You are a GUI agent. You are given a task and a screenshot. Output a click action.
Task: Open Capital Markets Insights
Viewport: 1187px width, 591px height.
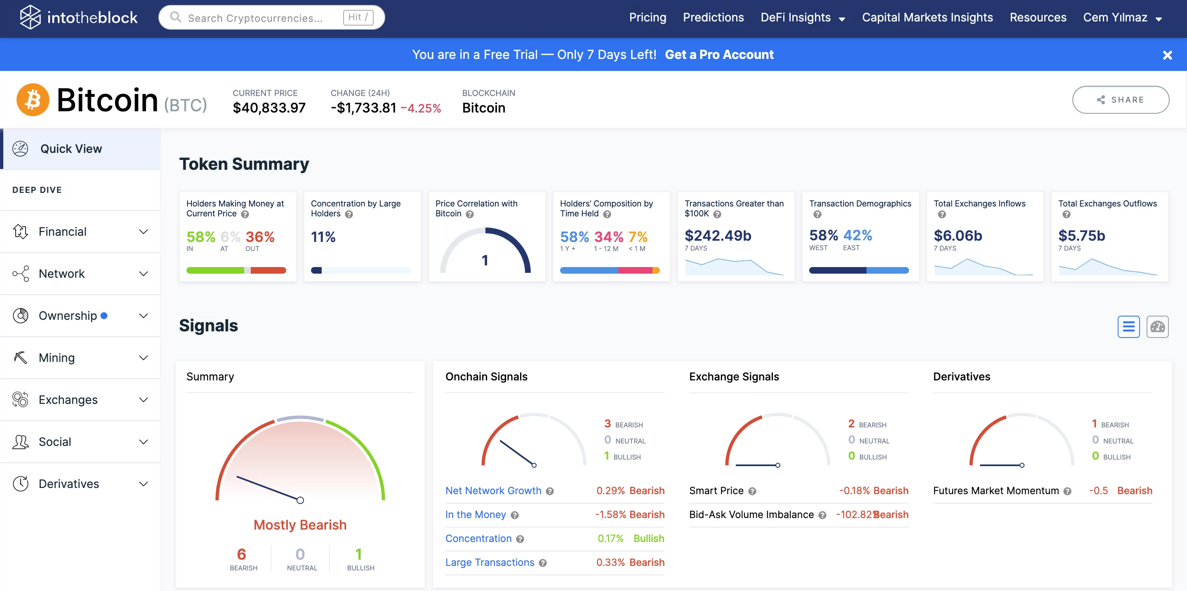tap(927, 17)
